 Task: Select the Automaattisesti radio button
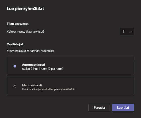point(15,66)
